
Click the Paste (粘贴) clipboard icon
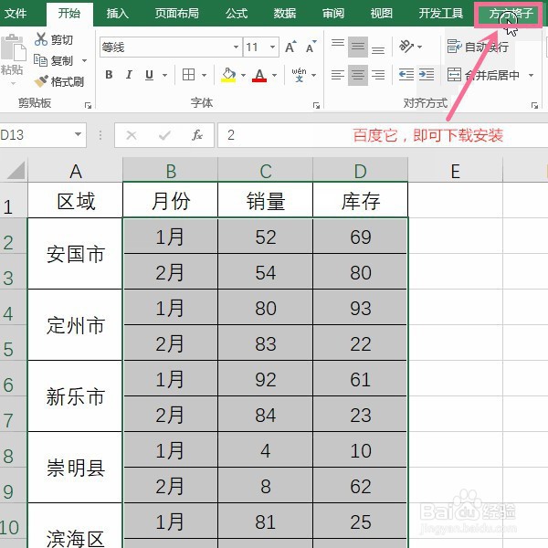(x=14, y=47)
